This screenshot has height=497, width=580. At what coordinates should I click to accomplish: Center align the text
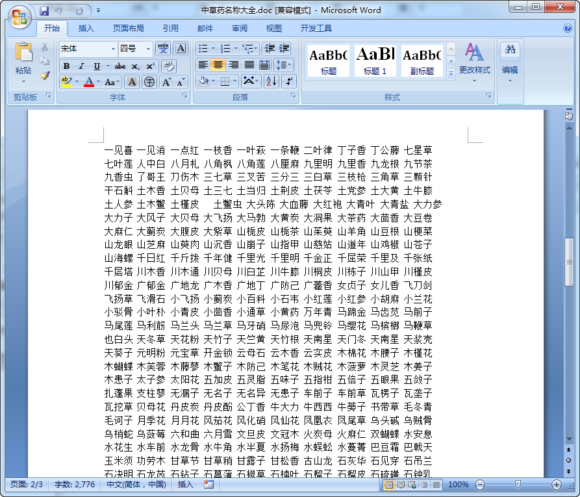pos(218,65)
